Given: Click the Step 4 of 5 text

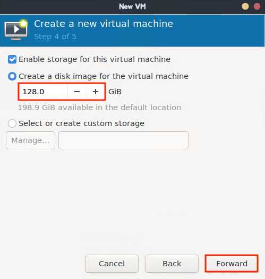Looking at the screenshot, I should [55, 37].
